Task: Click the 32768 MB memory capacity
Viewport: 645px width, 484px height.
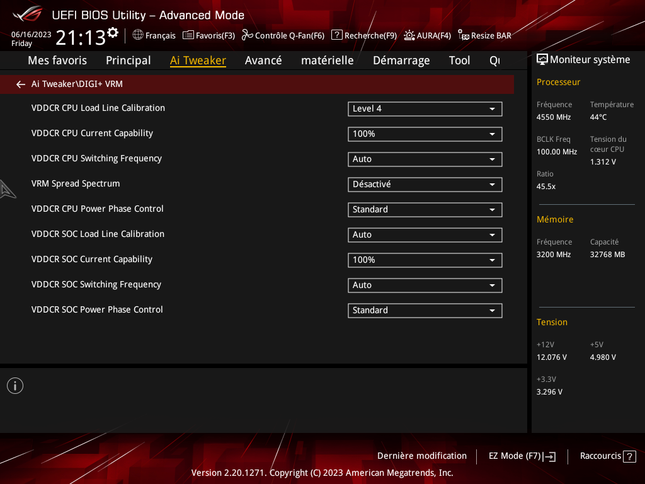Action: (x=608, y=255)
